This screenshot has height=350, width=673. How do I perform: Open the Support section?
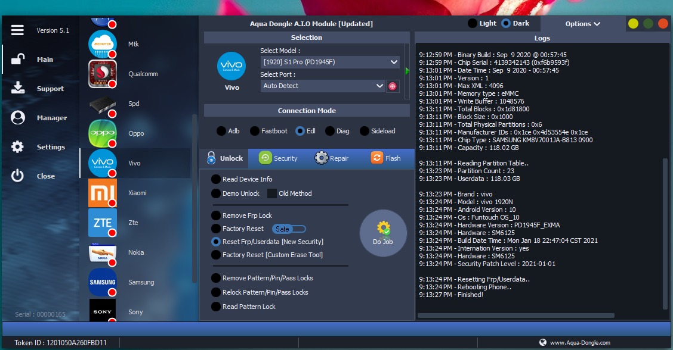coord(50,89)
